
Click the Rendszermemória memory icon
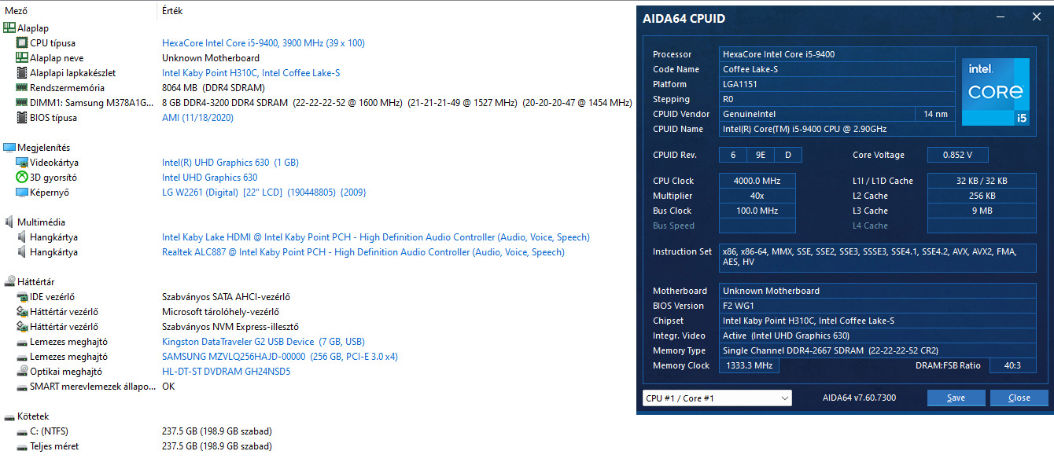pyautogui.click(x=22, y=88)
